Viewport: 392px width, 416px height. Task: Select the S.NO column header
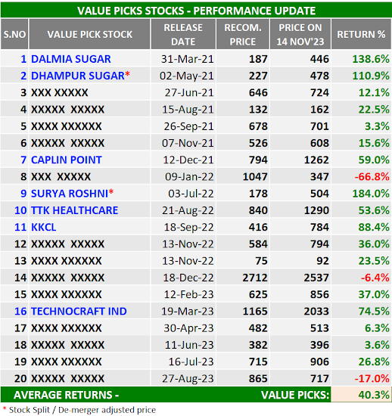coord(14,34)
